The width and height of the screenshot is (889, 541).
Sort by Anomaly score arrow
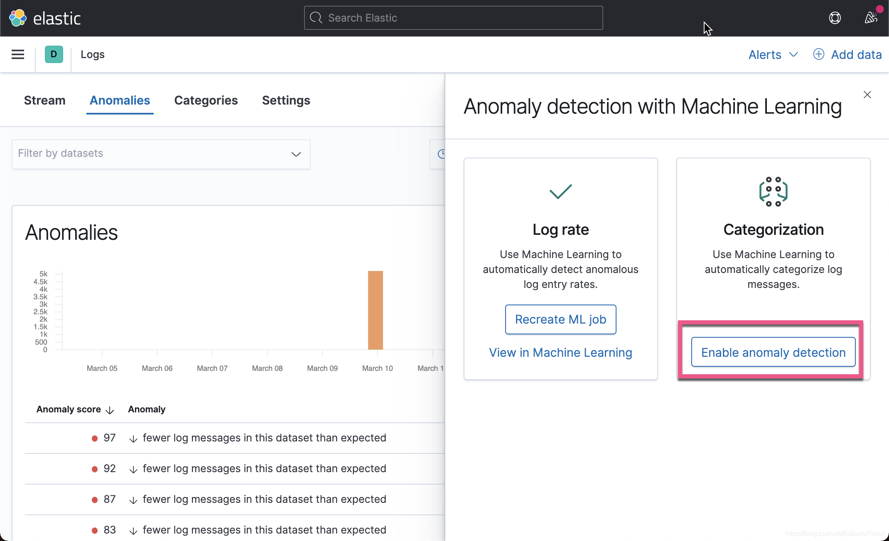[x=110, y=410]
